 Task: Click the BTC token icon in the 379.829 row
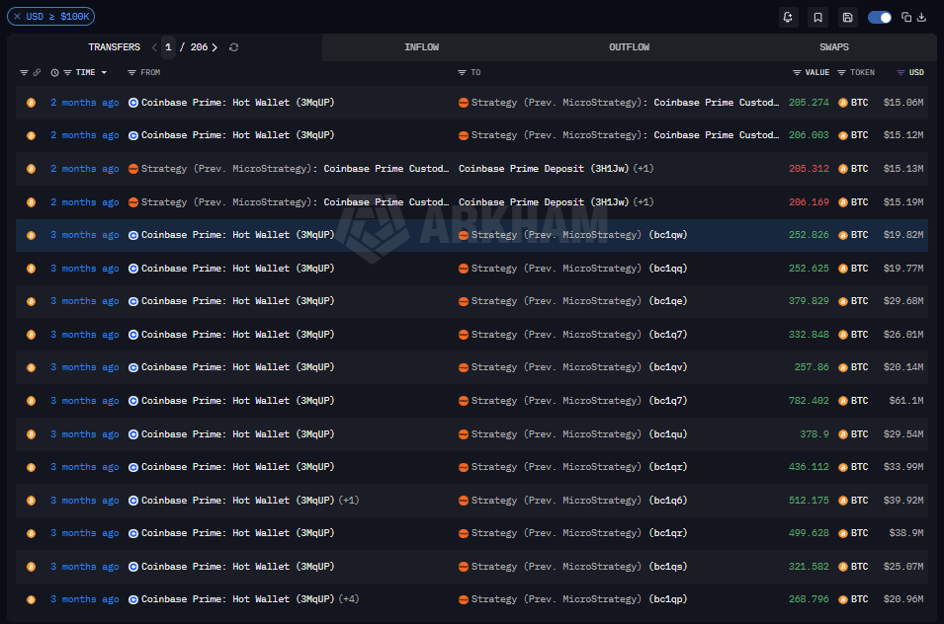(843, 301)
